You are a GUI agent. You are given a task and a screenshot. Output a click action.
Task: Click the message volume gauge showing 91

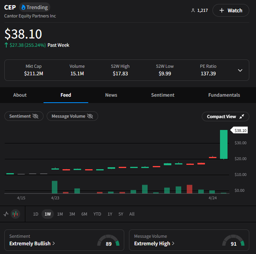click(233, 241)
